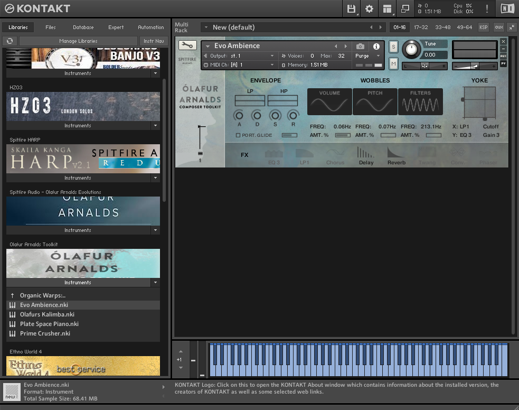
Task: Open the save/load files menu icon
Action: tap(351, 8)
